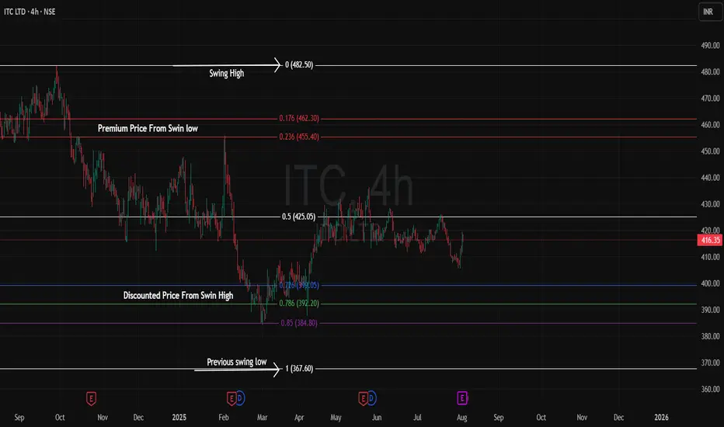Click the 480.00 price axis label
Viewport: 724px width, 427px height.
(x=710, y=71)
